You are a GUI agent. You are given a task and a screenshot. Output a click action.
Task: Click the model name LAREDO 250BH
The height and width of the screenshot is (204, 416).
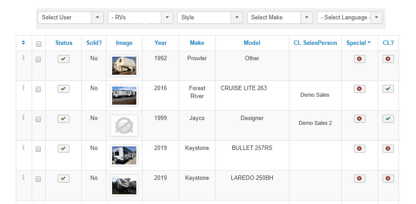[252, 178]
